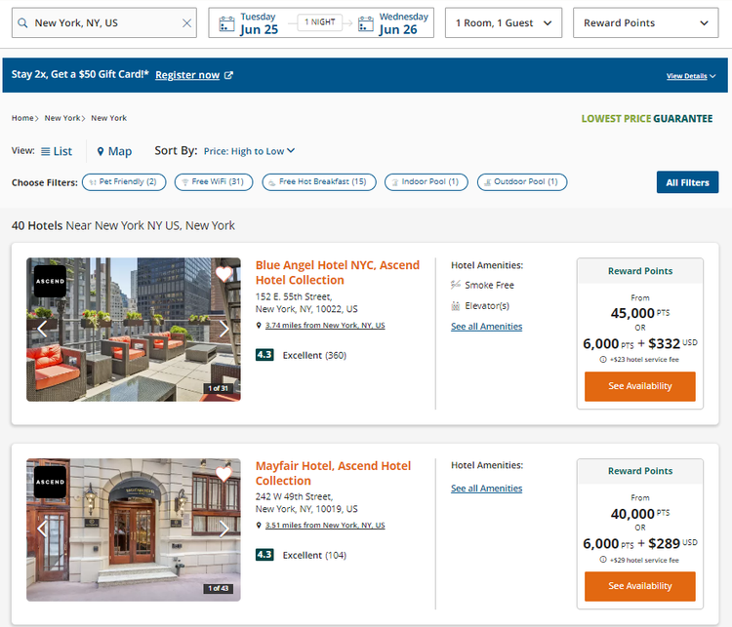Expand the 1 Room, 1 Guest selector

point(503,23)
